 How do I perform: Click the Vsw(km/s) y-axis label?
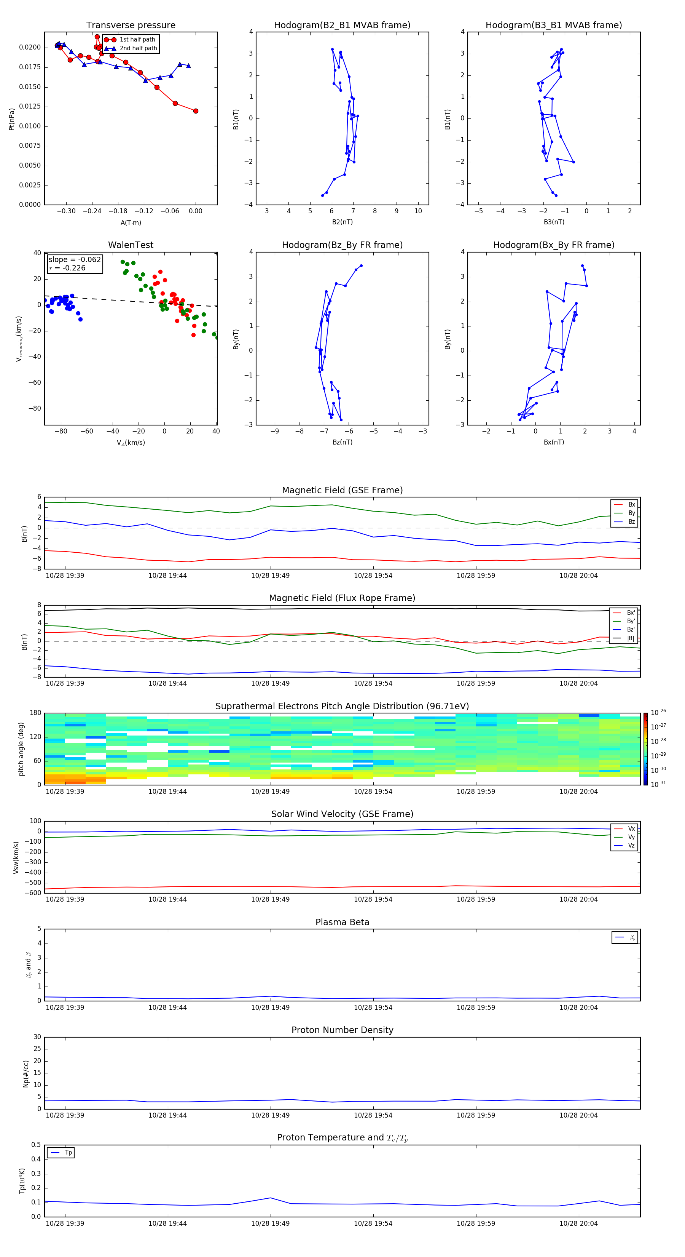pyautogui.click(x=16, y=857)
